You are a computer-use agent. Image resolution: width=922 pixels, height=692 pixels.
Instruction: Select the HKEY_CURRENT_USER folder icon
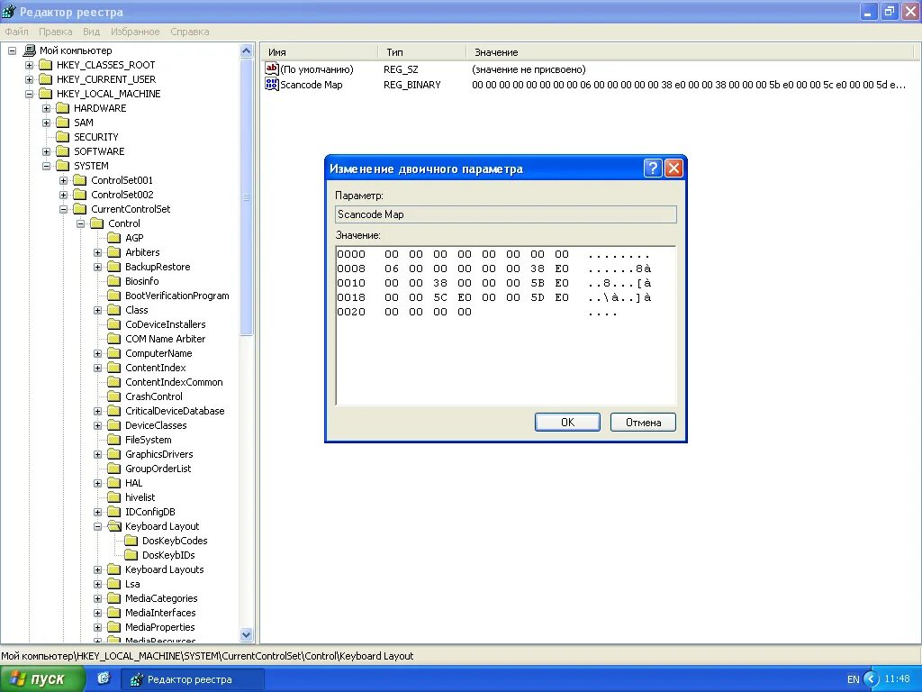point(46,79)
